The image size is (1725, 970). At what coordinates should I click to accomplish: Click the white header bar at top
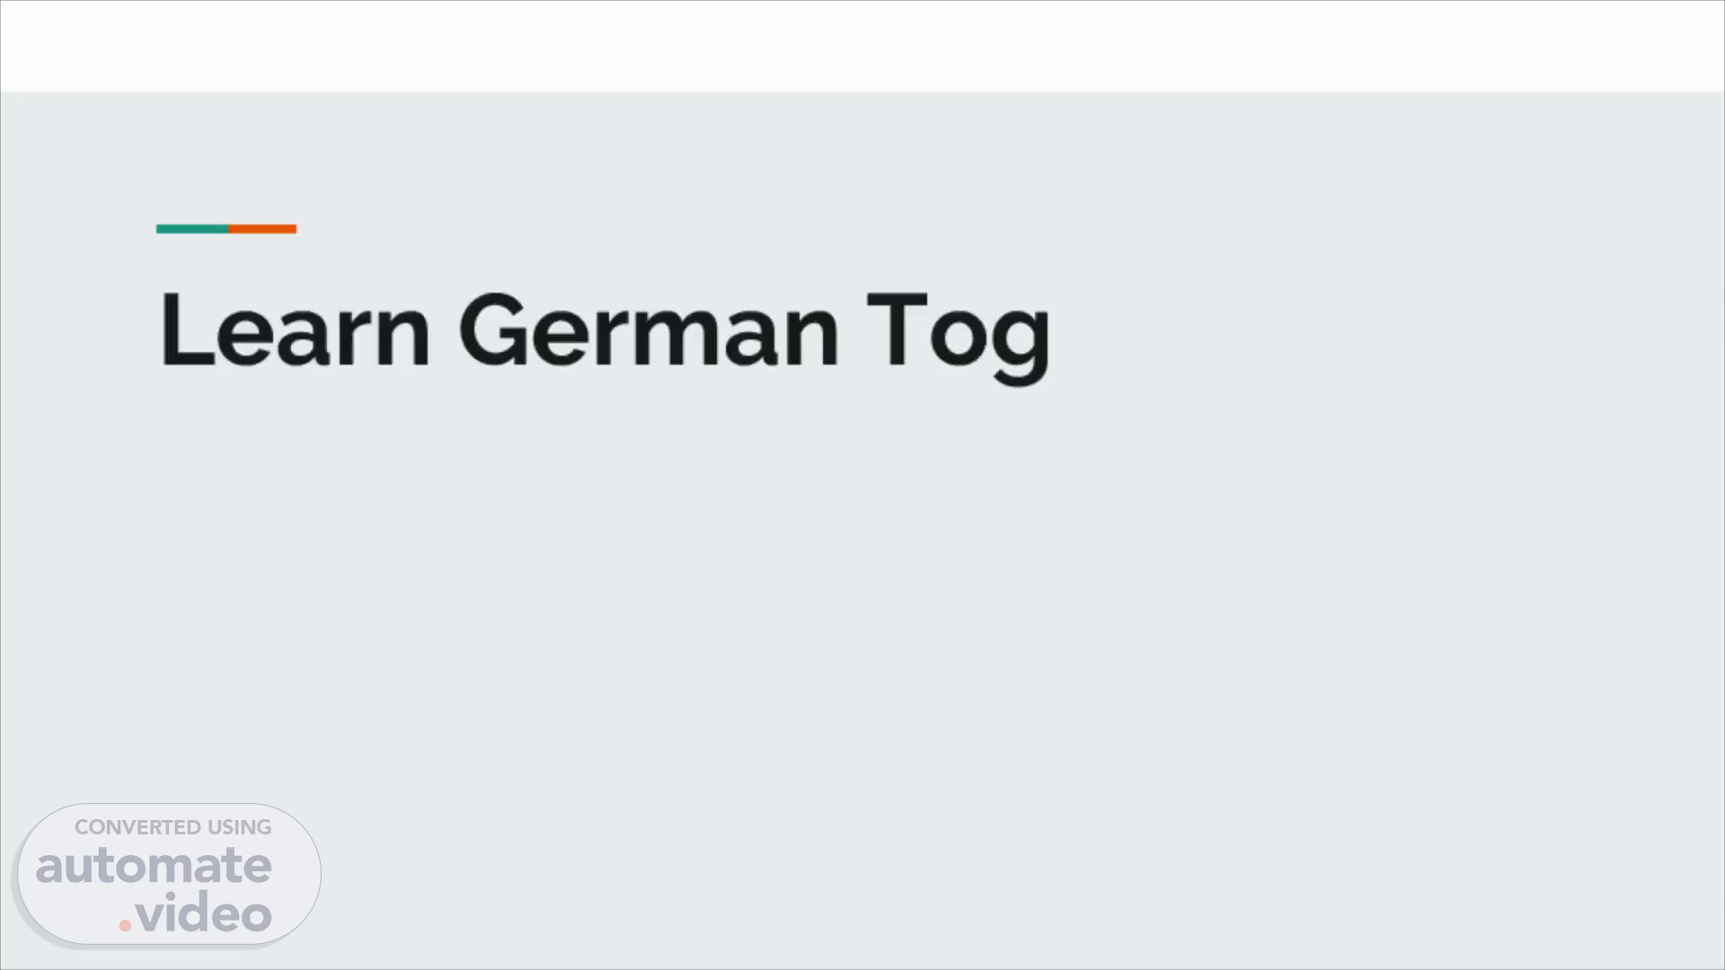point(862,46)
